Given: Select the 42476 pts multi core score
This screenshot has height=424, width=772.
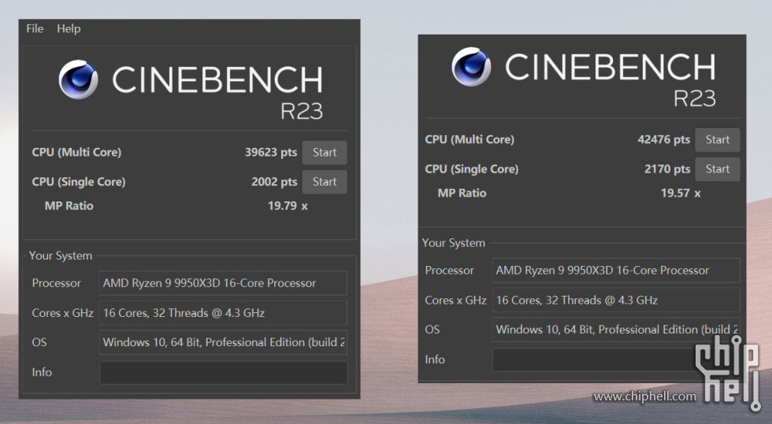Looking at the screenshot, I should 663,140.
